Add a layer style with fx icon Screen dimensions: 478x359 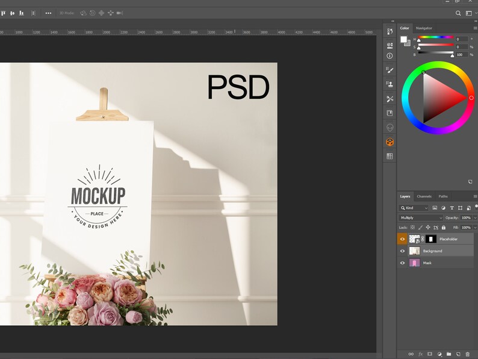point(420,354)
